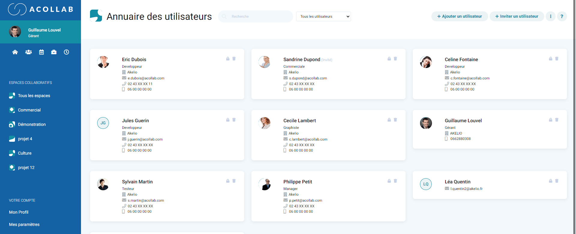This screenshot has height=234, width=576.
Task: Click Sandrine Dupond's profile photo
Action: (264, 62)
